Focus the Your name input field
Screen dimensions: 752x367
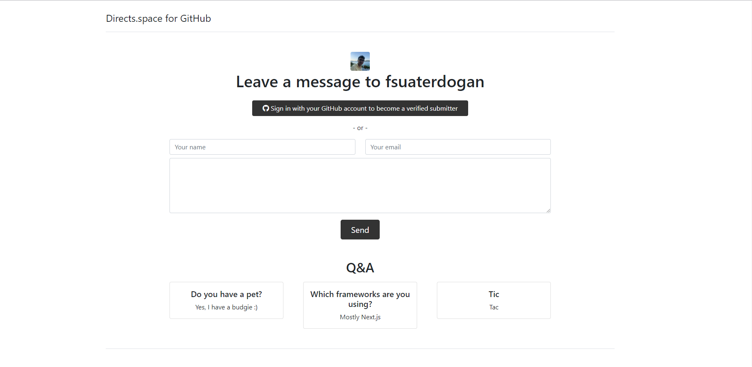coord(262,147)
